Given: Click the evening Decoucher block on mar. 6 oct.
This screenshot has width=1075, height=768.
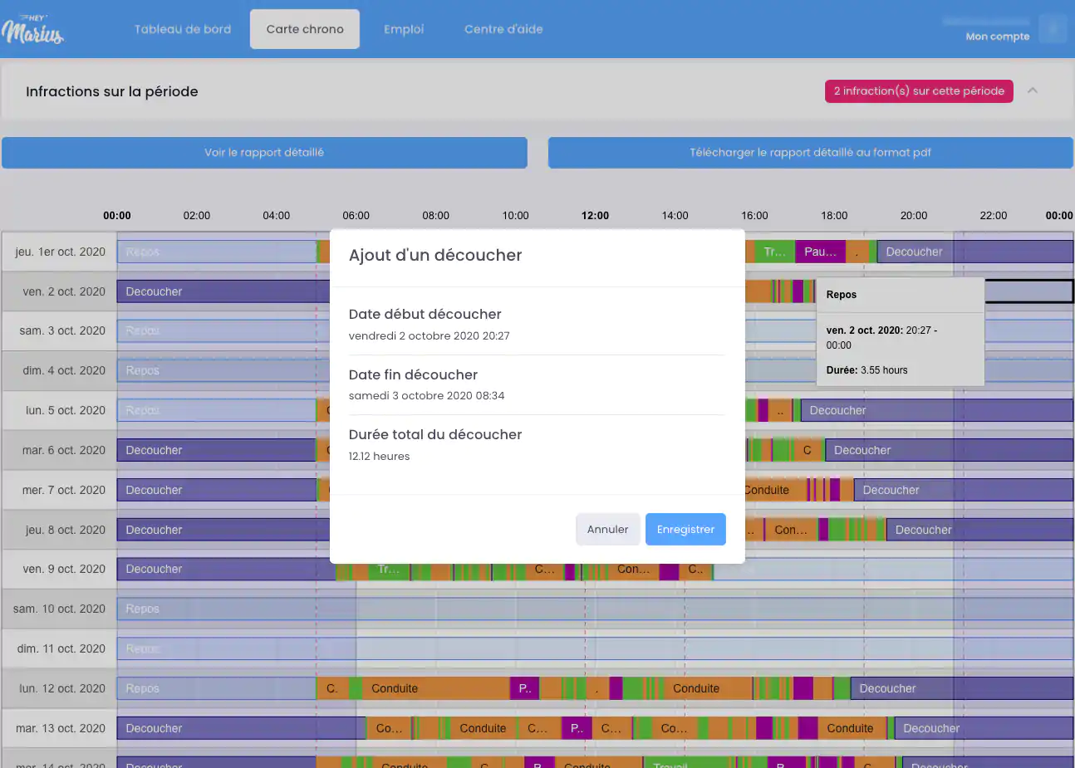Looking at the screenshot, I should [949, 450].
